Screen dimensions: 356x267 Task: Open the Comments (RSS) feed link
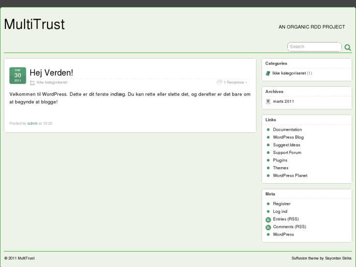[x=289, y=227]
